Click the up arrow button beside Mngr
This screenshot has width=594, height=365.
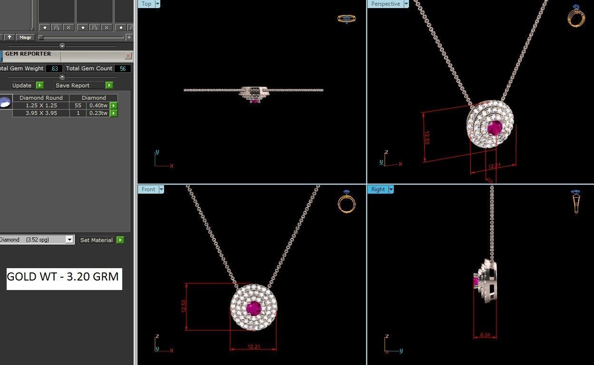[10, 37]
